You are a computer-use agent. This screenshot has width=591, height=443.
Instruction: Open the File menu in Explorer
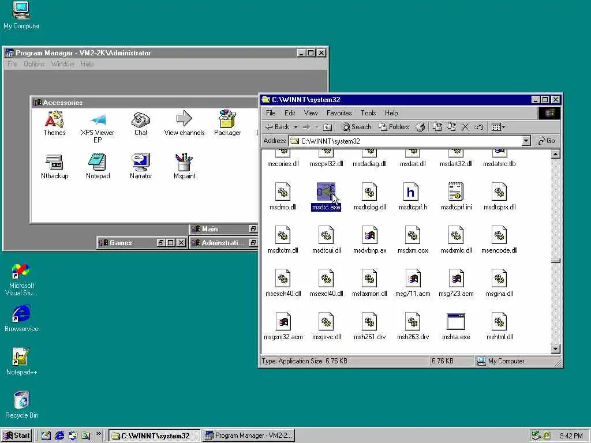click(x=271, y=113)
